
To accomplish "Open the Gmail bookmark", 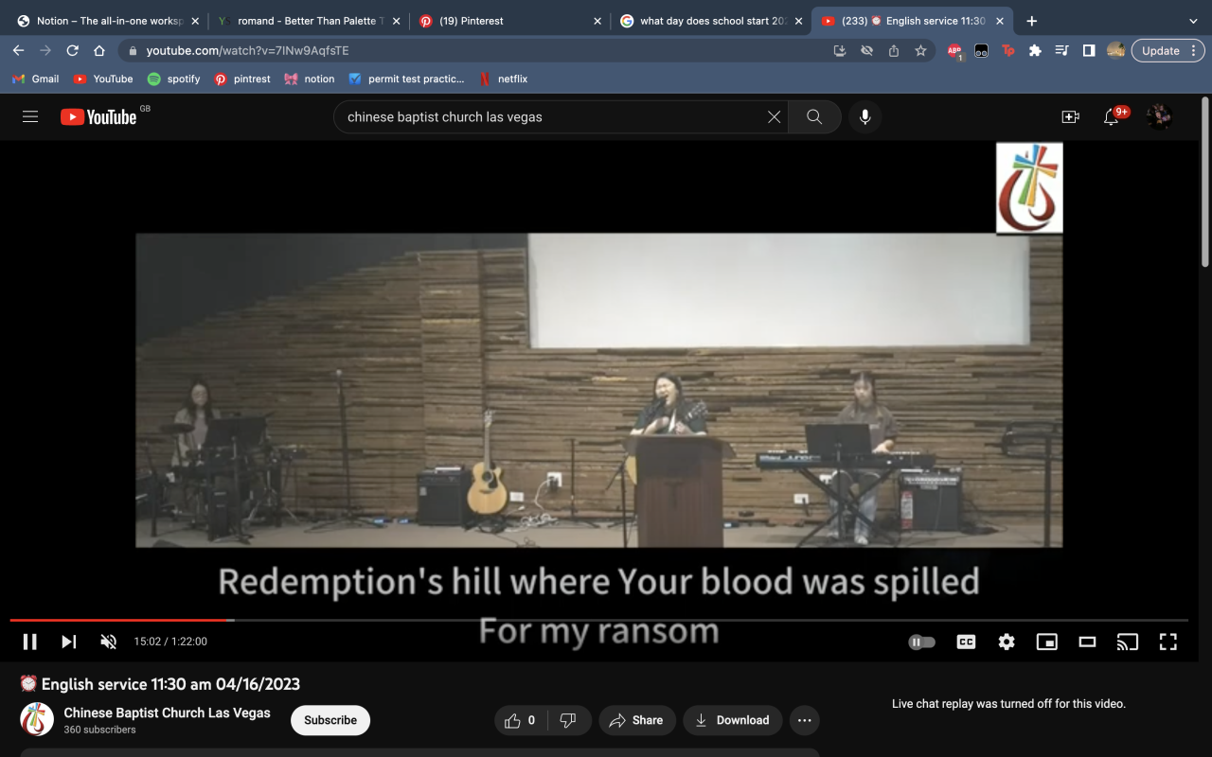I will (x=36, y=79).
